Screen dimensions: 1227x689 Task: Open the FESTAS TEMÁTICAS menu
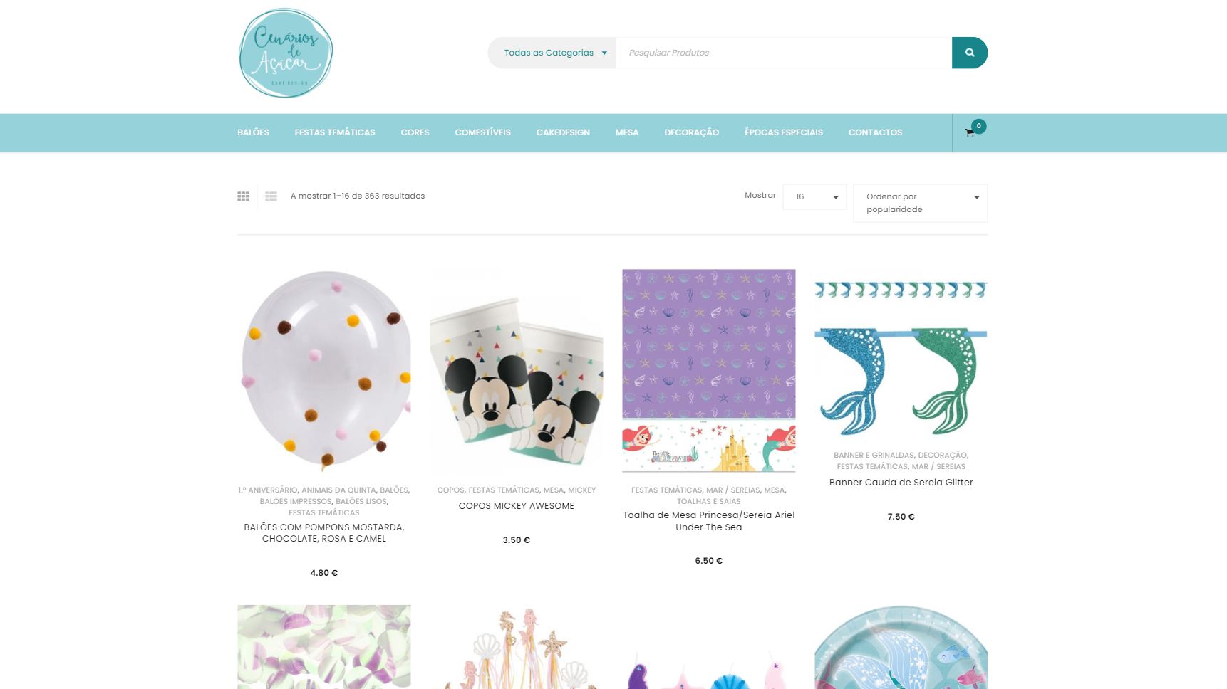(x=335, y=132)
